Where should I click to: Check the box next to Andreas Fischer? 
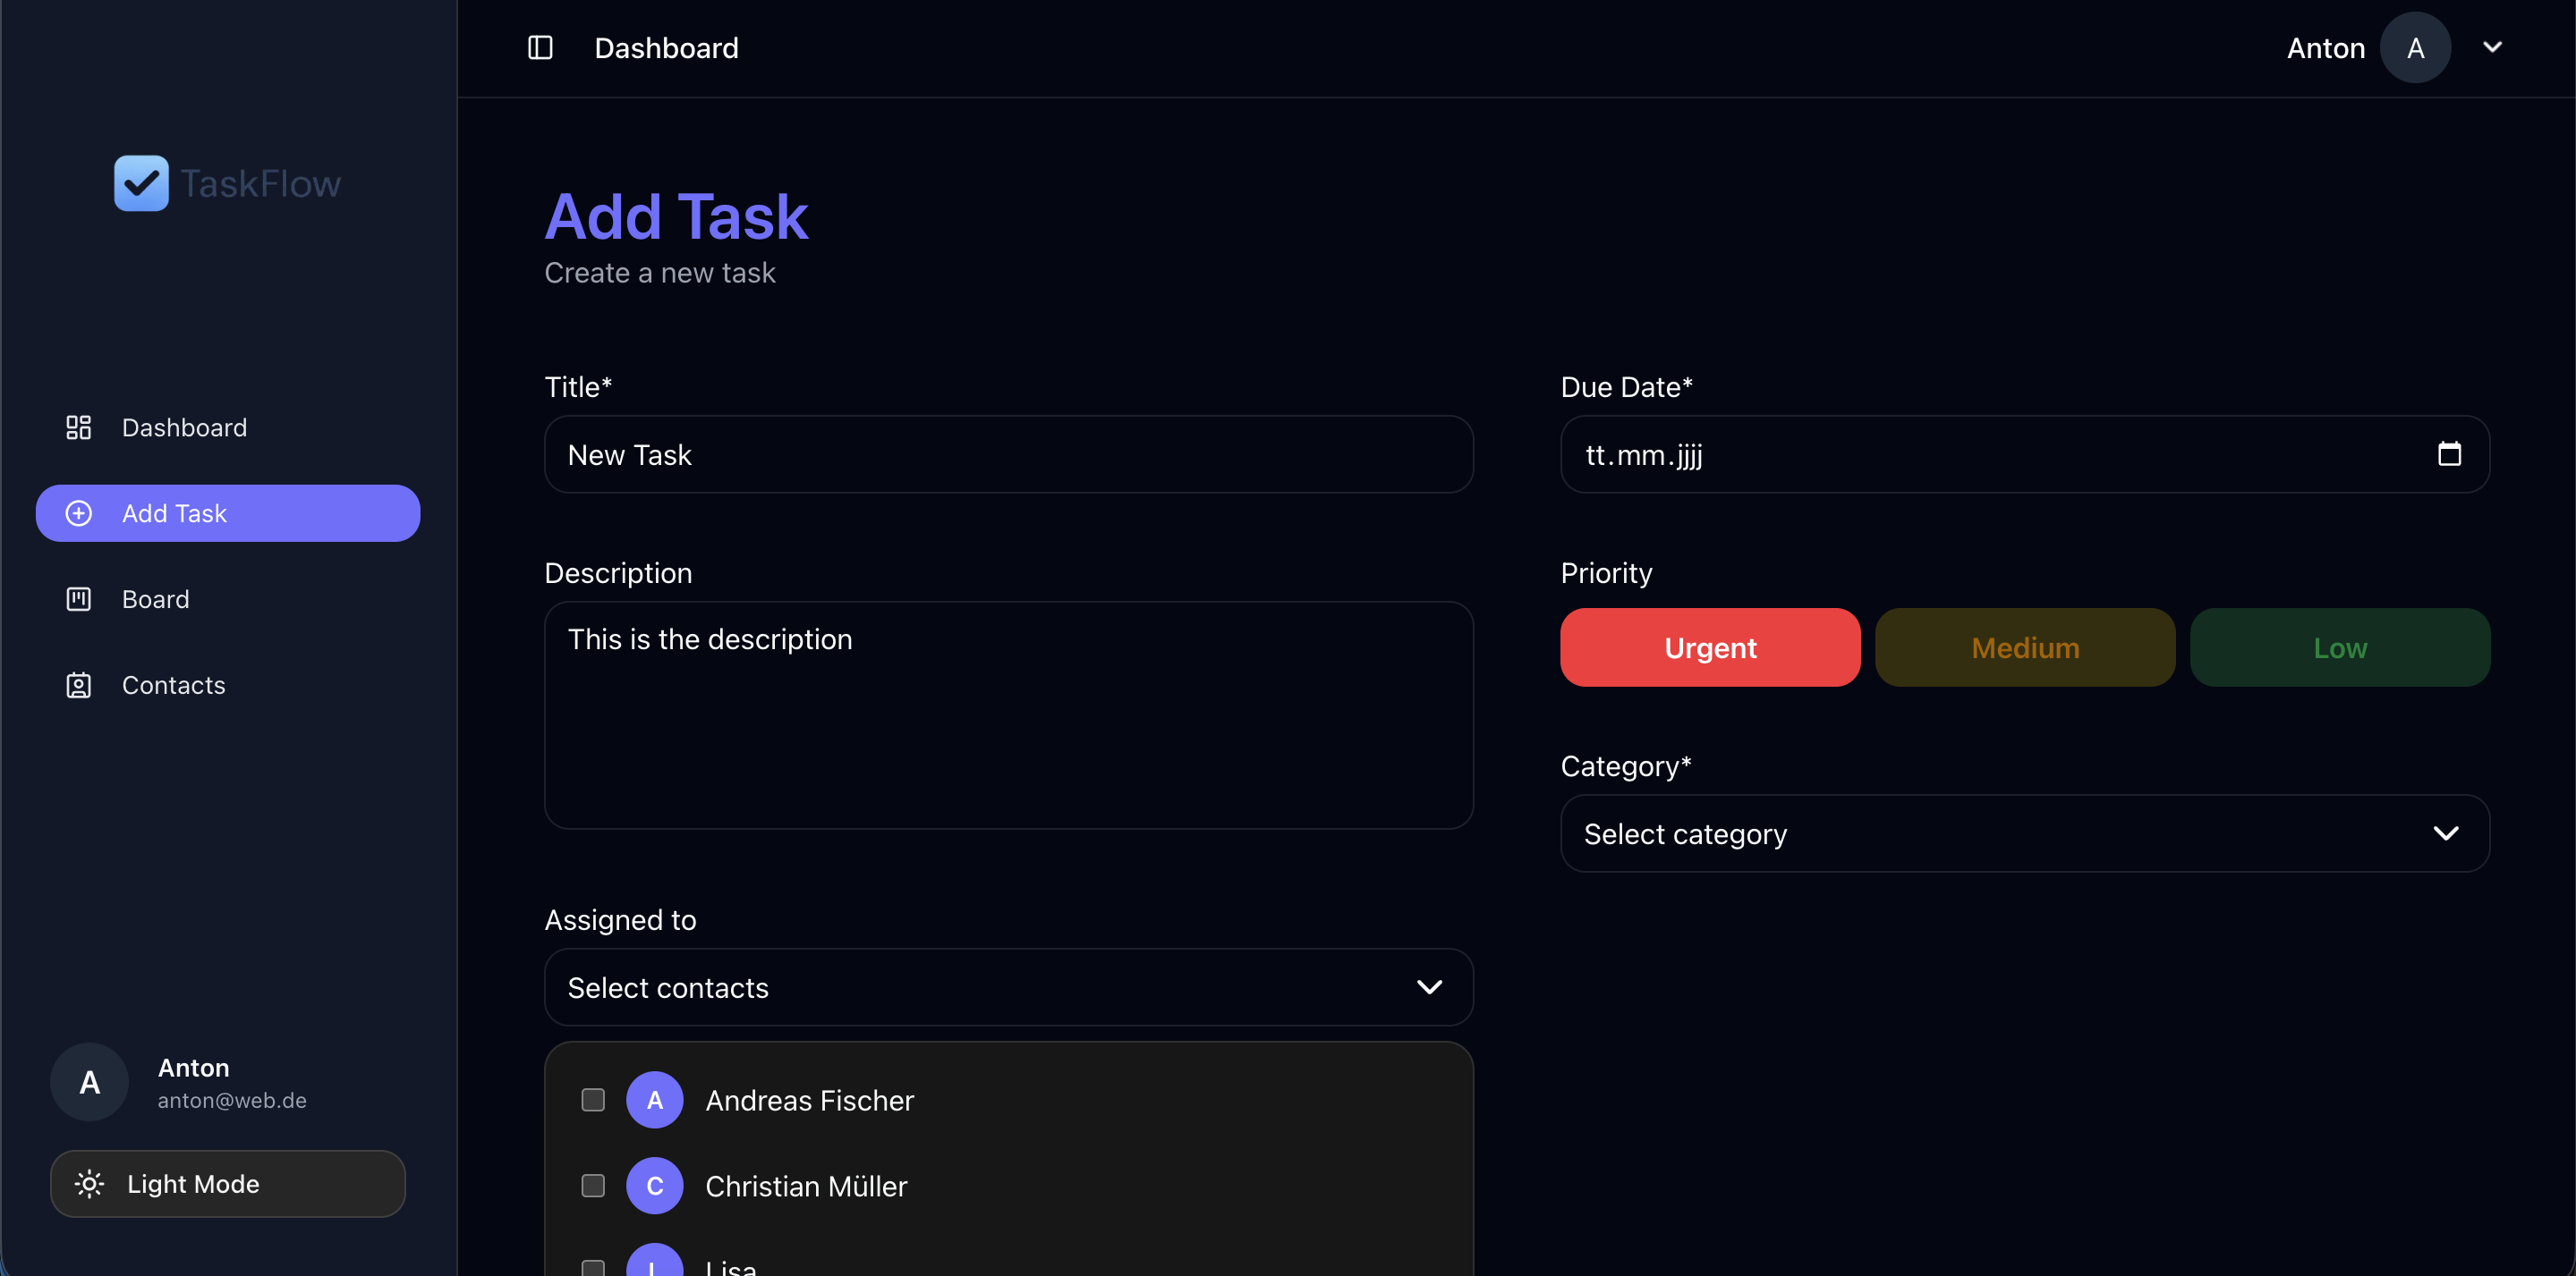(x=593, y=1099)
